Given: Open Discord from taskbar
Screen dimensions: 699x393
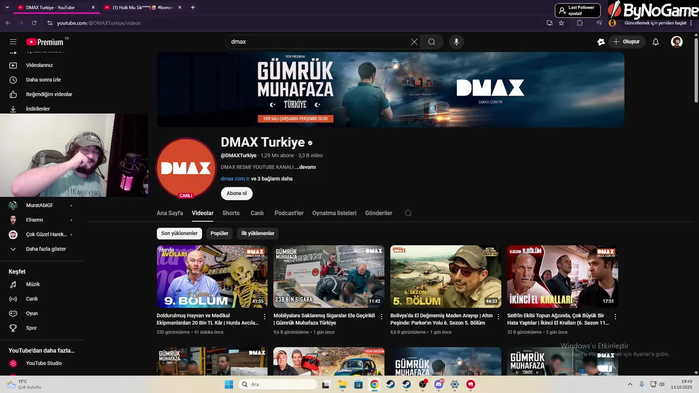Looking at the screenshot, I should click(439, 384).
